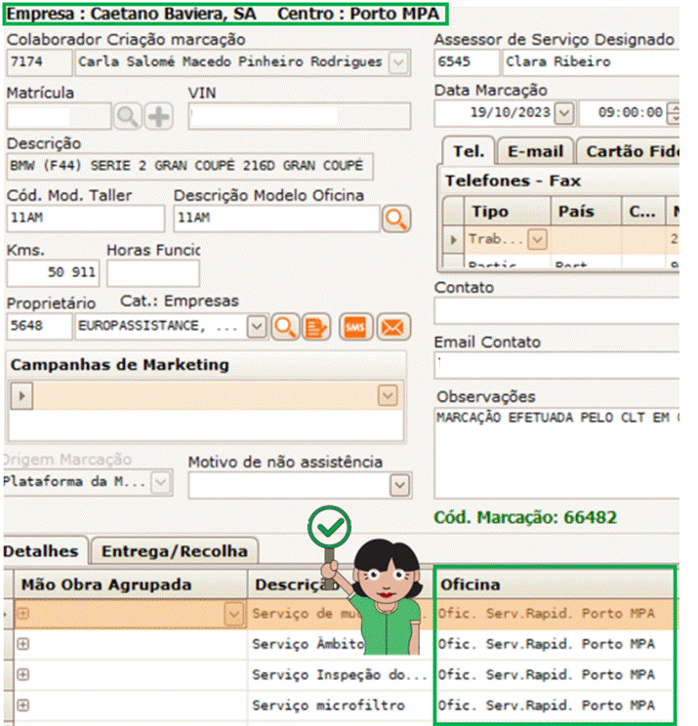Expand the Serviço Inspeção do... row

click(23, 674)
